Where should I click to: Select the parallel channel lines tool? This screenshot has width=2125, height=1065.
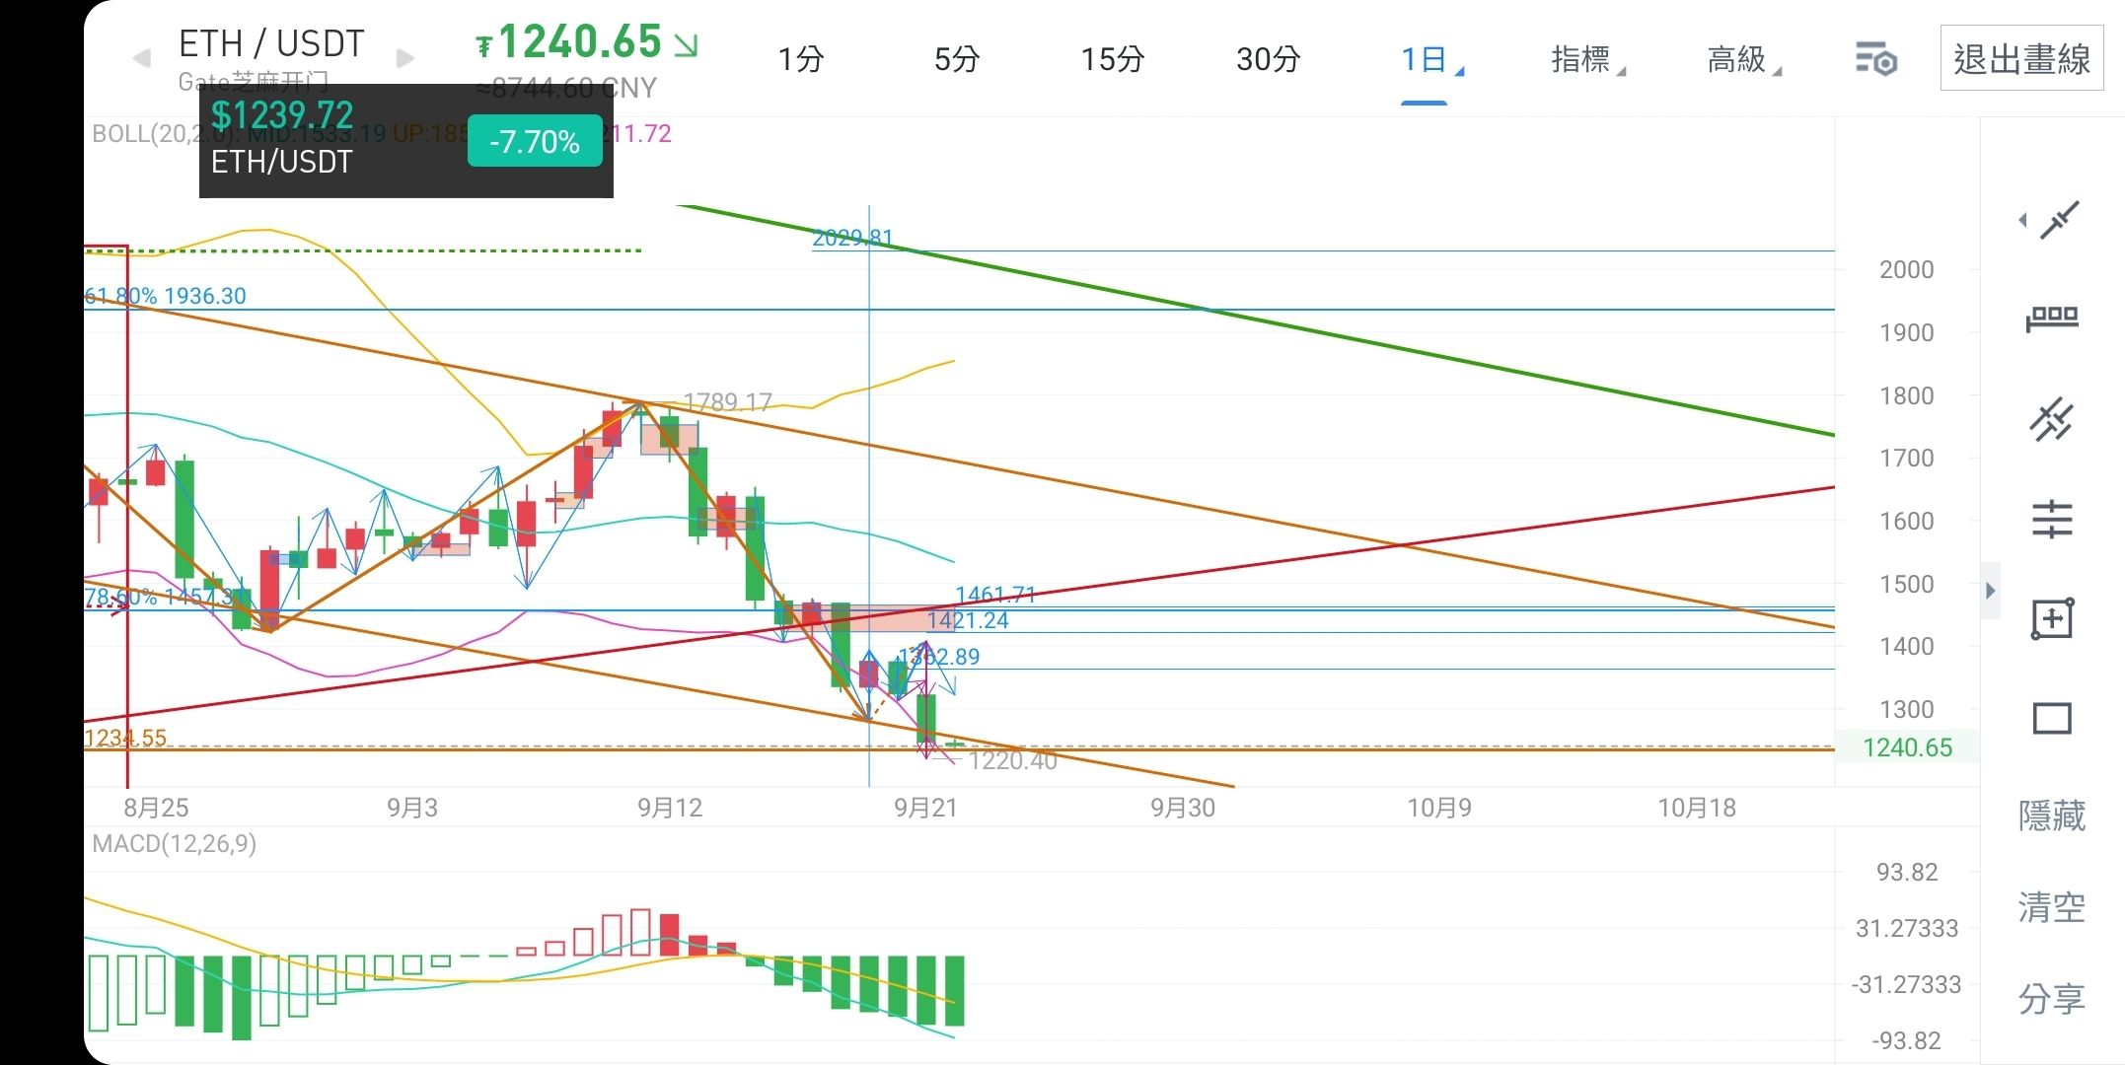(2052, 420)
